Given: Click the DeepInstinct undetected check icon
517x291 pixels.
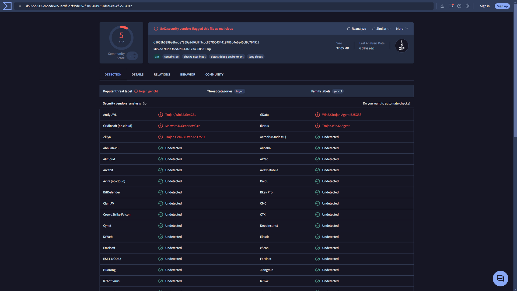Looking at the screenshot, I should coord(317,226).
